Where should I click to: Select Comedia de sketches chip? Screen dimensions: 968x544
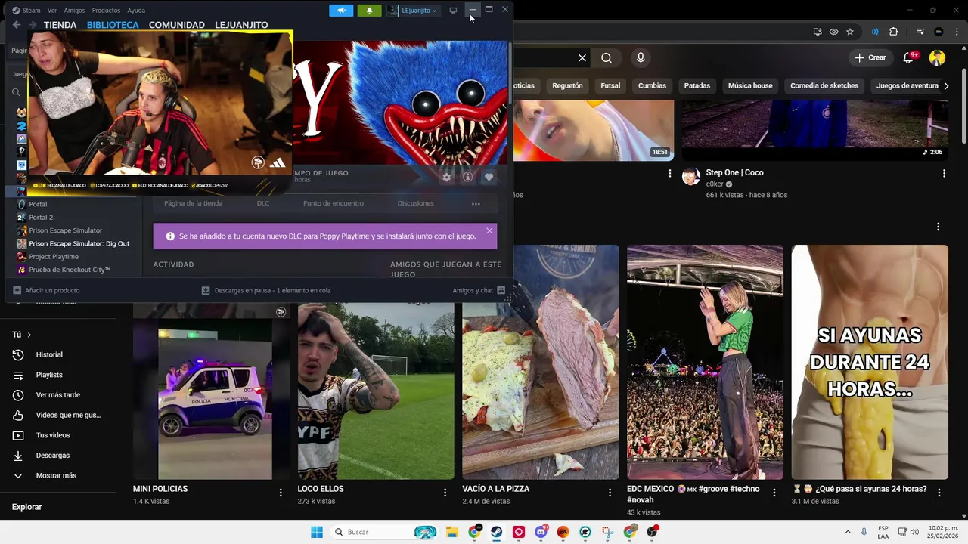pos(824,86)
